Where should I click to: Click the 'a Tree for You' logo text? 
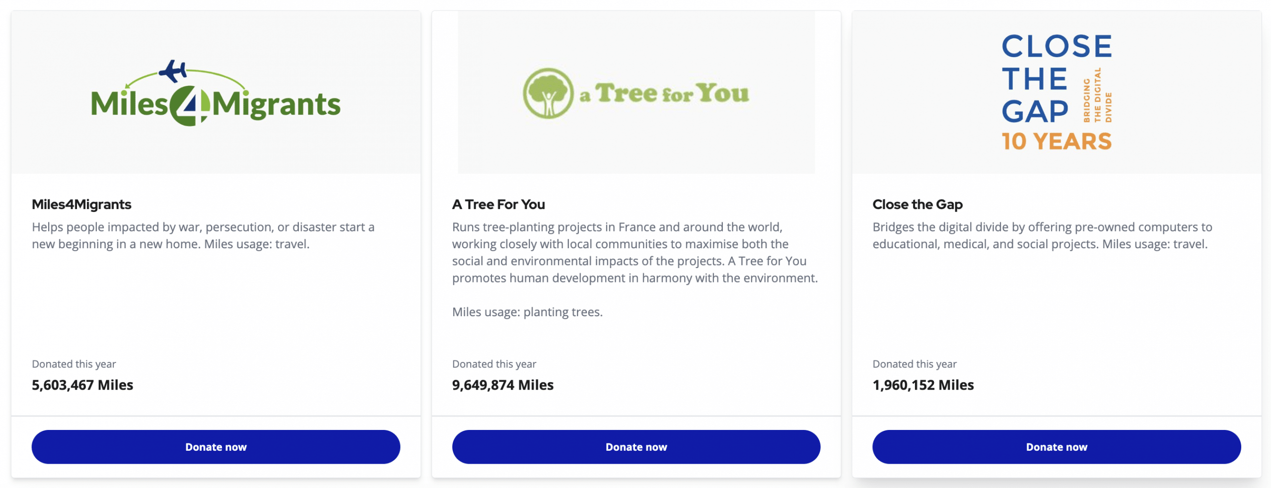(664, 93)
